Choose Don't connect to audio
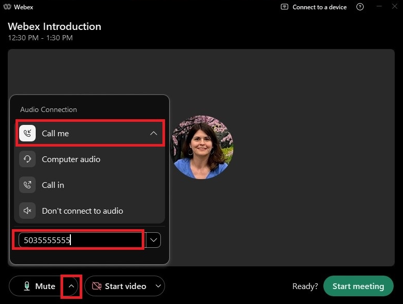 point(82,211)
